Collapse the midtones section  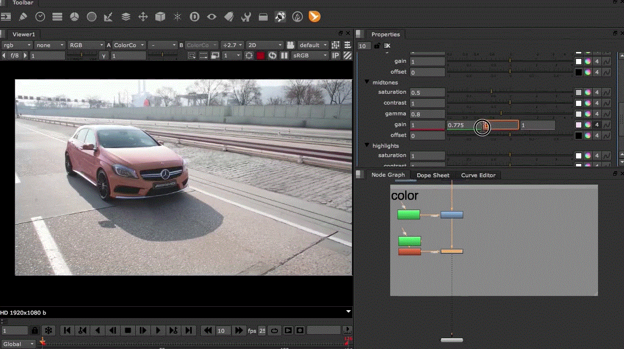[367, 82]
